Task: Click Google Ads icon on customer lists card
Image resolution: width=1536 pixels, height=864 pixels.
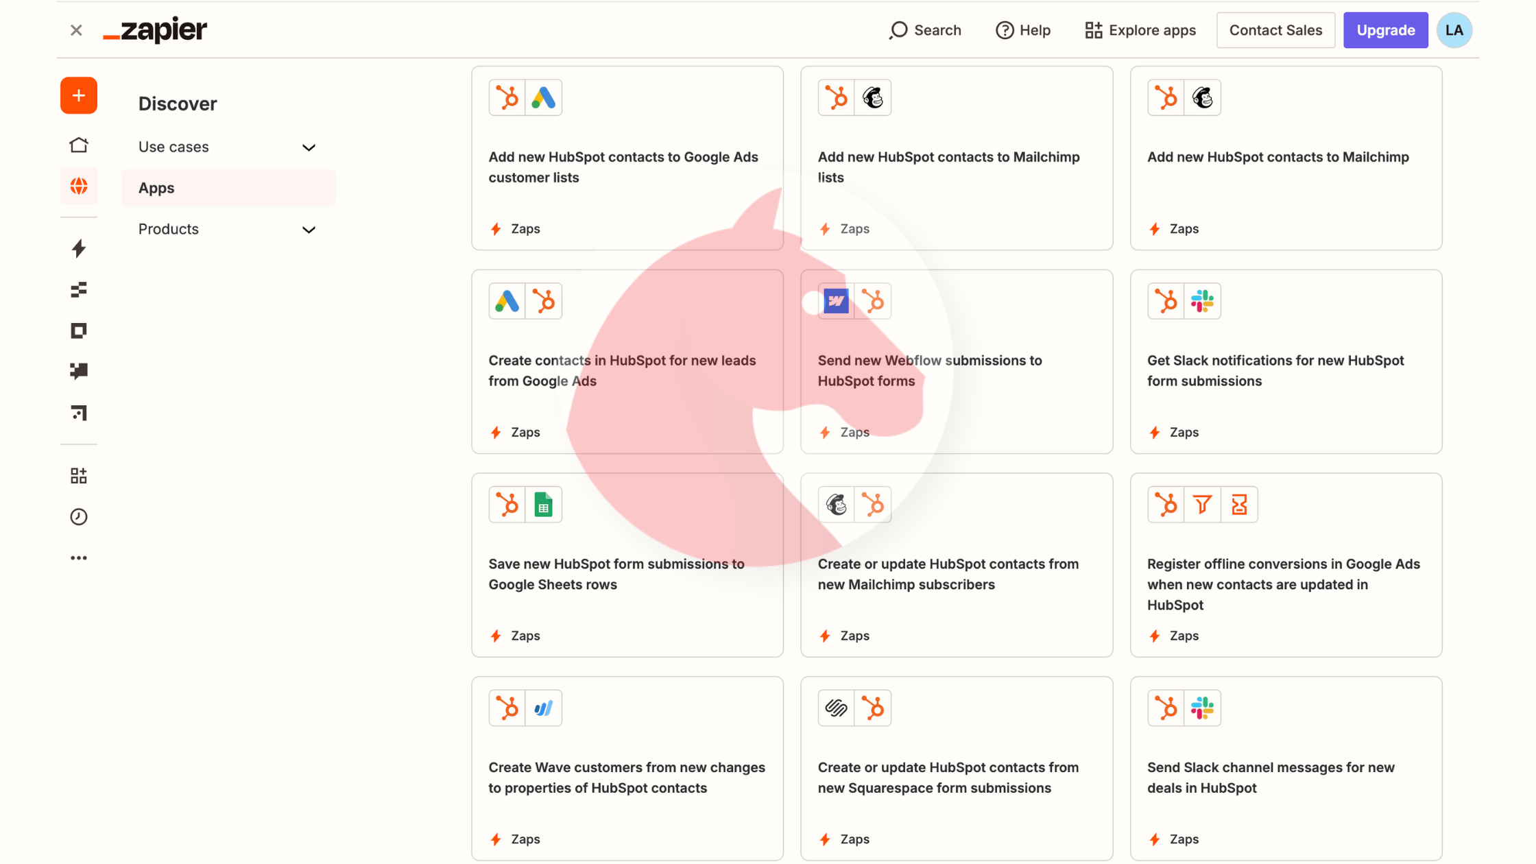Action: (544, 97)
